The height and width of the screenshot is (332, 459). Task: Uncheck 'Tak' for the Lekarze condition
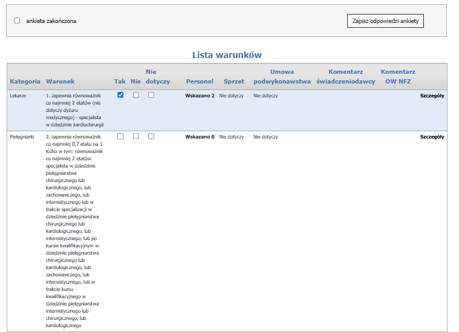[120, 95]
